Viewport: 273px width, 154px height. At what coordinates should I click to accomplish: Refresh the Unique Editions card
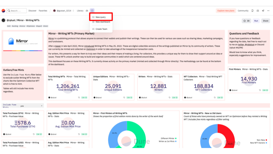[124, 98]
